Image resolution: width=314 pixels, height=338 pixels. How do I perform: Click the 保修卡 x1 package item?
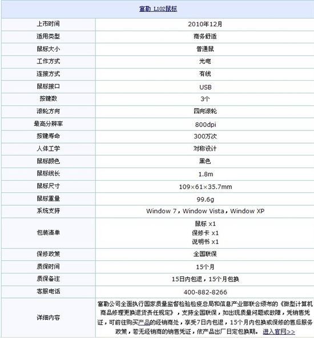(x=206, y=233)
